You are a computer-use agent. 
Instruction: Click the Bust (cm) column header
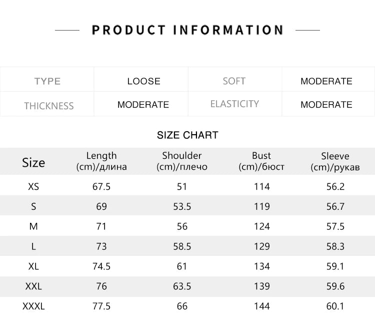tap(261, 161)
